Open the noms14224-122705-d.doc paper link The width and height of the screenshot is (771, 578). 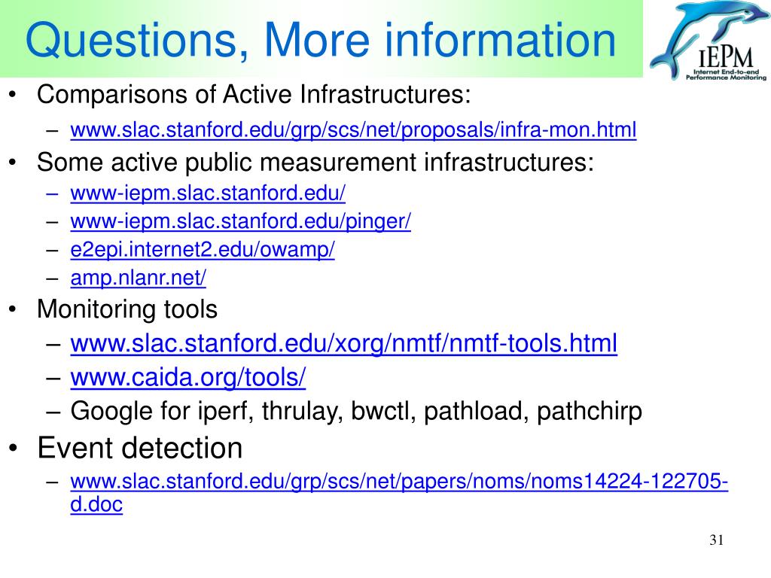point(399,492)
